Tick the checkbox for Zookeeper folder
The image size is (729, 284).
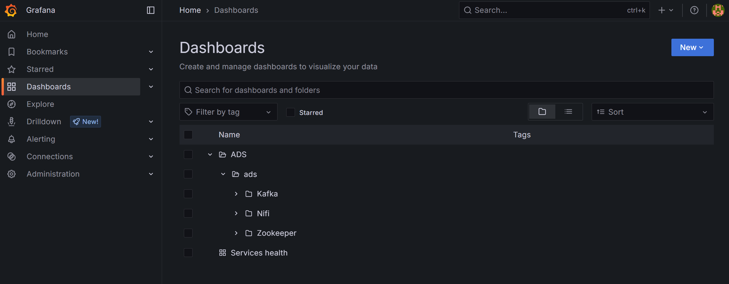point(188,233)
